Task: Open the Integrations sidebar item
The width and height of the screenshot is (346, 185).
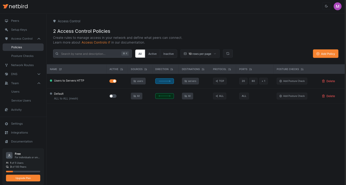Action: (x=20, y=133)
